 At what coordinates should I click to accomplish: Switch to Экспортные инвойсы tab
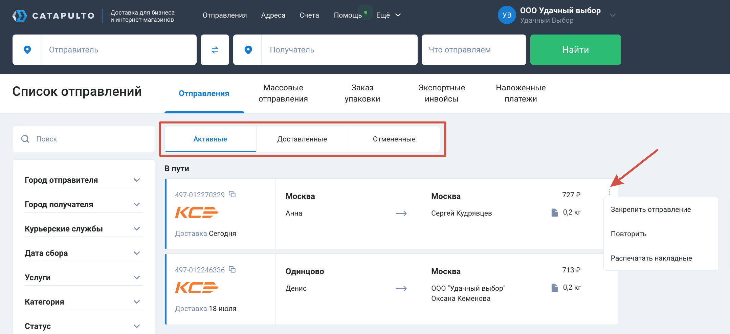pos(442,93)
